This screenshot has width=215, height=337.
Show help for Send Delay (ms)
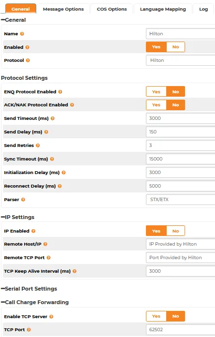[46, 132]
